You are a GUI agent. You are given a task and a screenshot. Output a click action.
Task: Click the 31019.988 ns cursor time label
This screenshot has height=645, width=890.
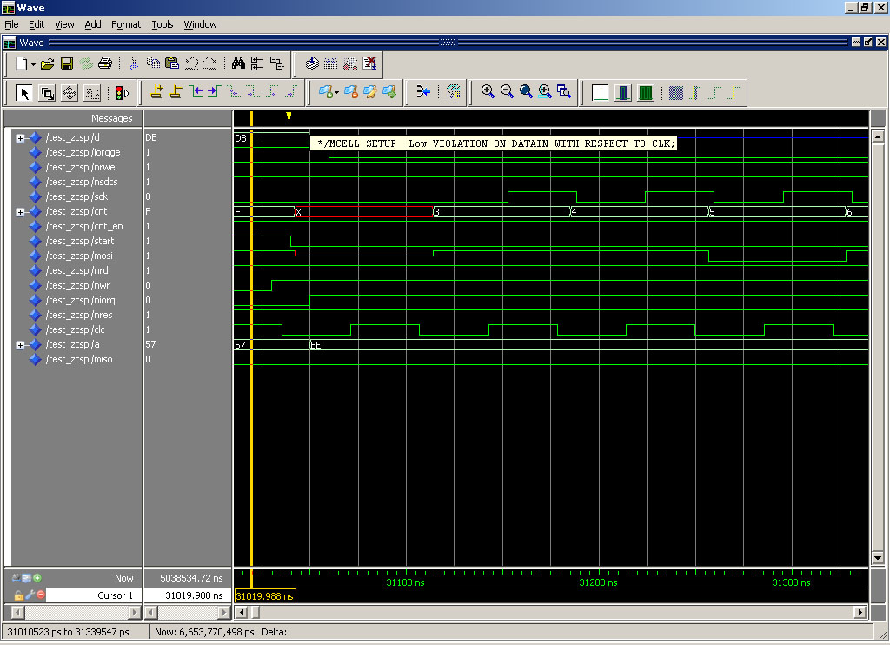(265, 595)
